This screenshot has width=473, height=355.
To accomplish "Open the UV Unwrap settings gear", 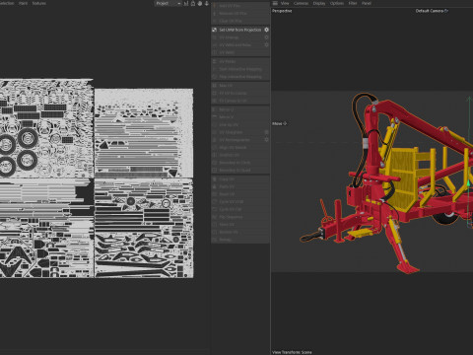I will [x=266, y=37].
